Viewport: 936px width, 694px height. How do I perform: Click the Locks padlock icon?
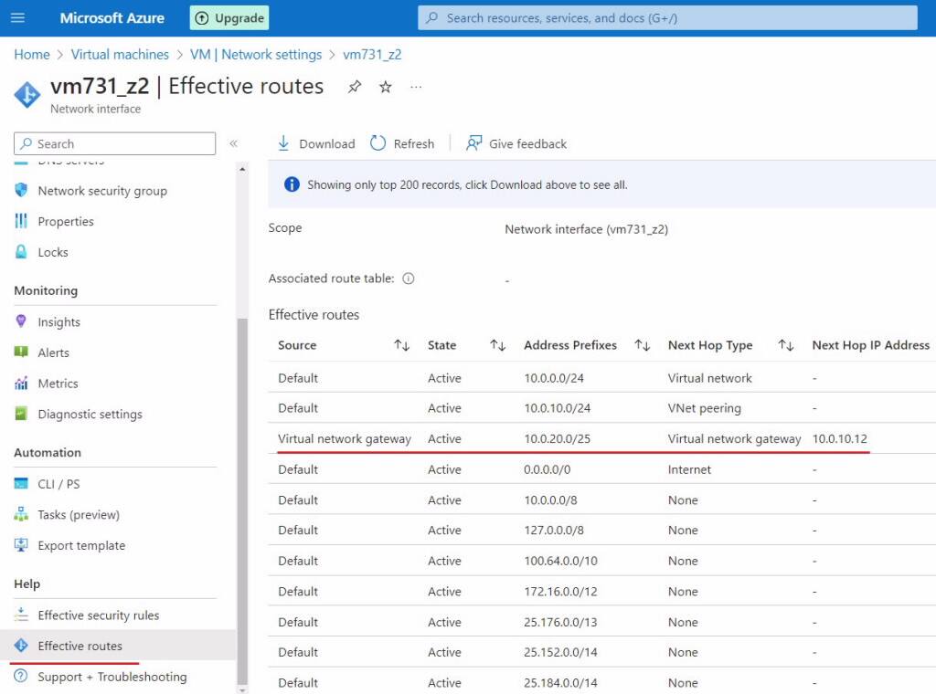[x=20, y=252]
